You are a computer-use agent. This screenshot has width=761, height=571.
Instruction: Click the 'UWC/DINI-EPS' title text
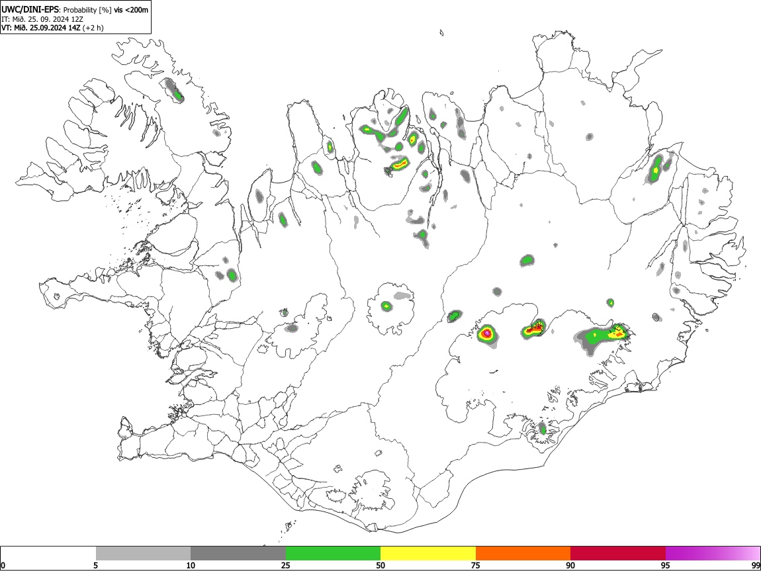point(30,10)
